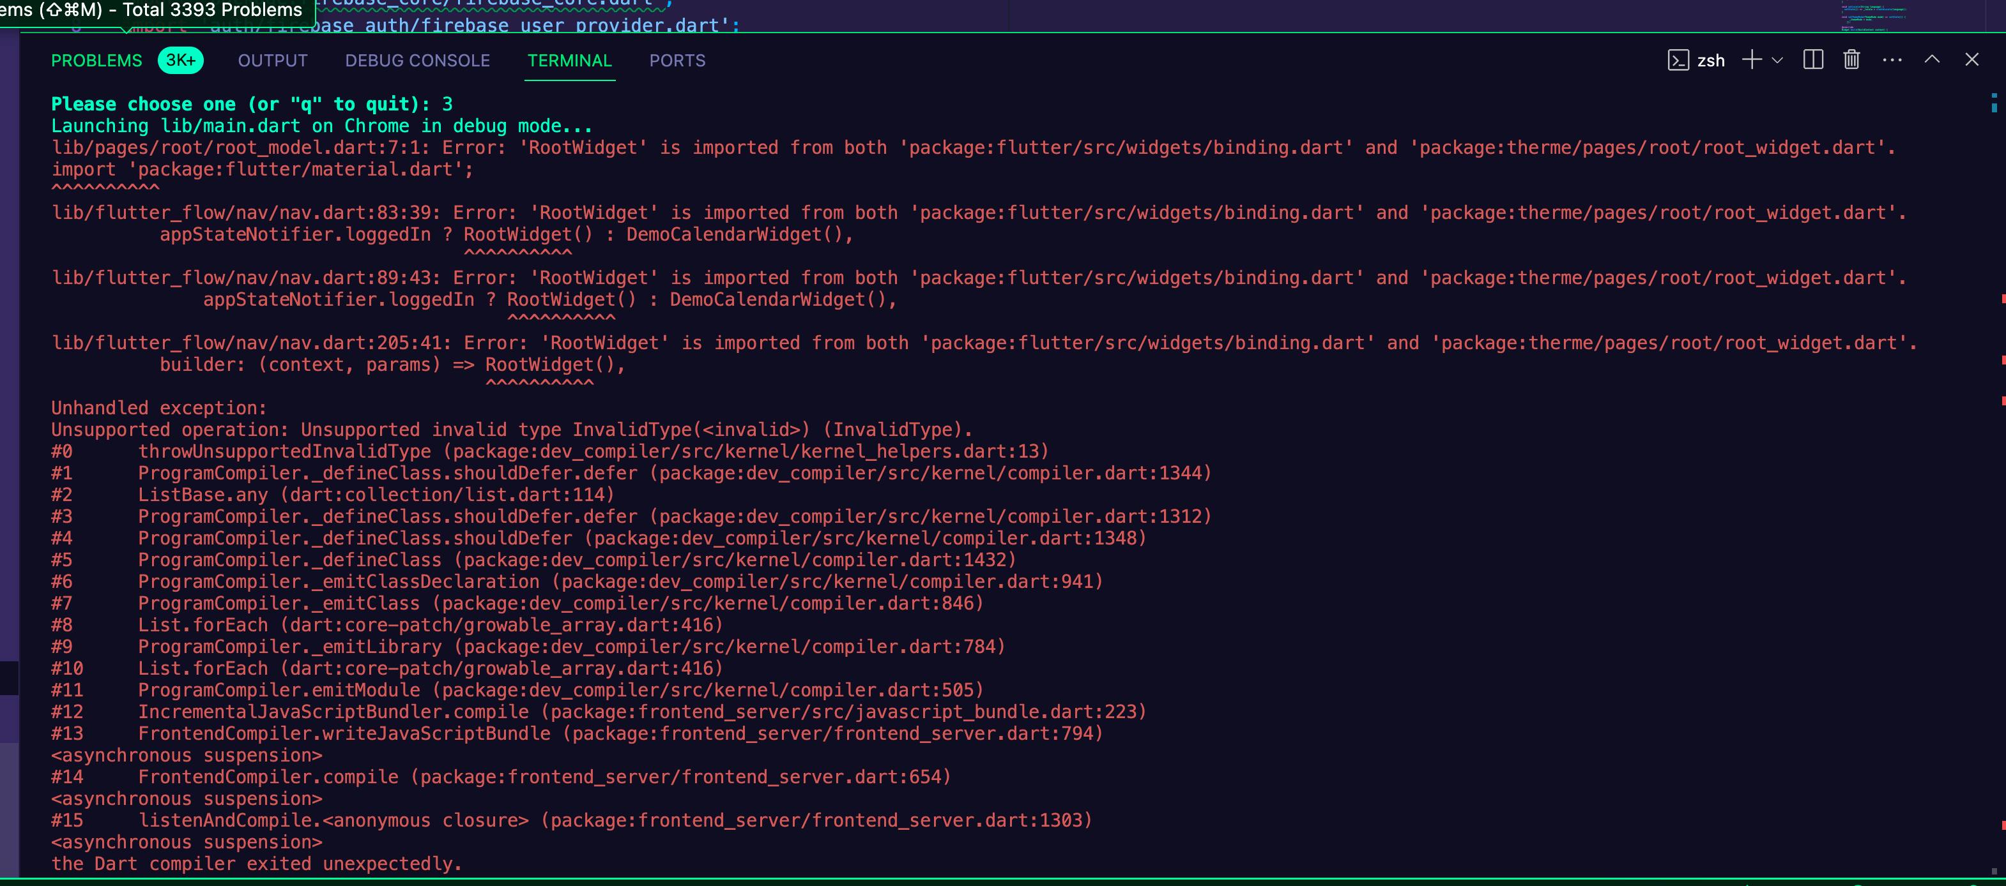Click 'builder: (context, params) => RootWidget()' line

tap(392, 365)
